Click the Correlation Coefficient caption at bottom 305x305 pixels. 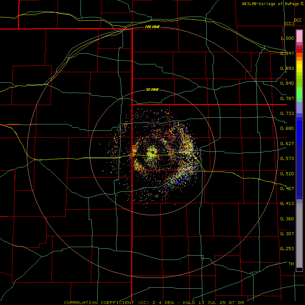click(x=154, y=303)
